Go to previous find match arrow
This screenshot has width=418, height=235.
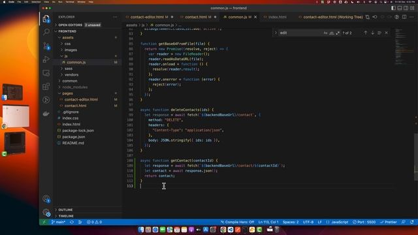[x=366, y=33]
